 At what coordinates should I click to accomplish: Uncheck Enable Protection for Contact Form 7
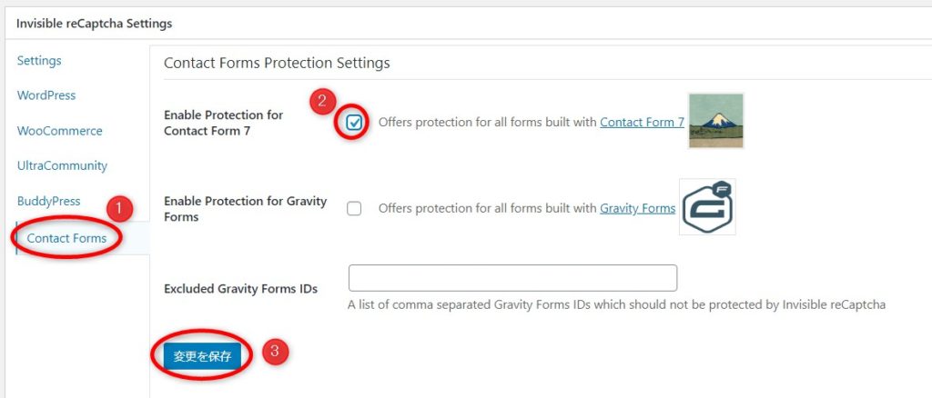pos(354,122)
